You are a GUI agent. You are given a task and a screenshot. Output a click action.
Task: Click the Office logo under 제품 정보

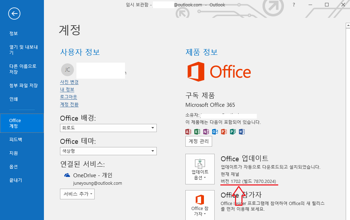coord(219,72)
